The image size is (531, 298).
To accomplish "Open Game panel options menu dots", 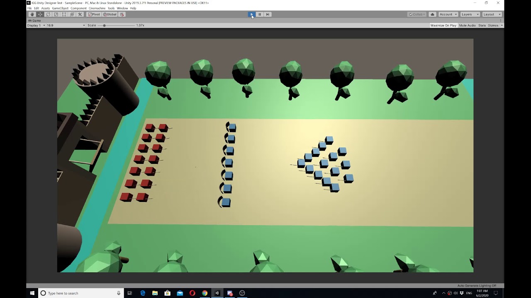I will [501, 20].
